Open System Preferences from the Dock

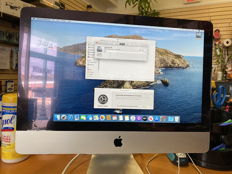pyautogui.click(x=162, y=119)
